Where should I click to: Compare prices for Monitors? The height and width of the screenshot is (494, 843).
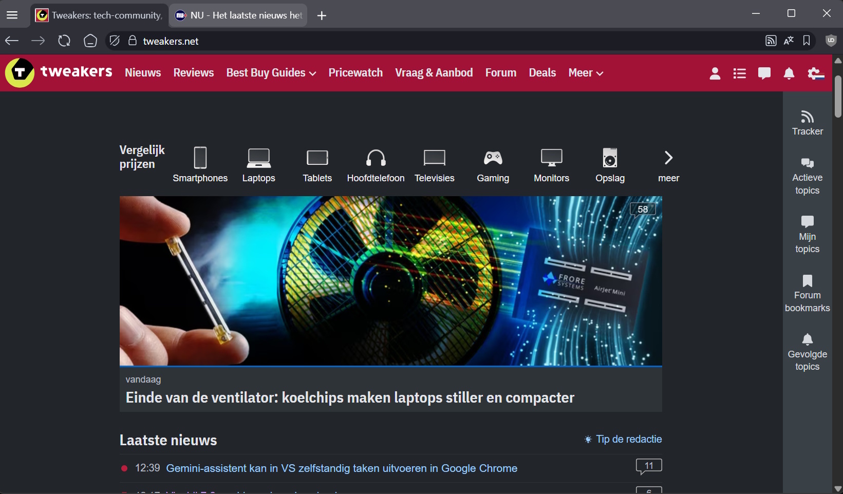click(x=552, y=165)
